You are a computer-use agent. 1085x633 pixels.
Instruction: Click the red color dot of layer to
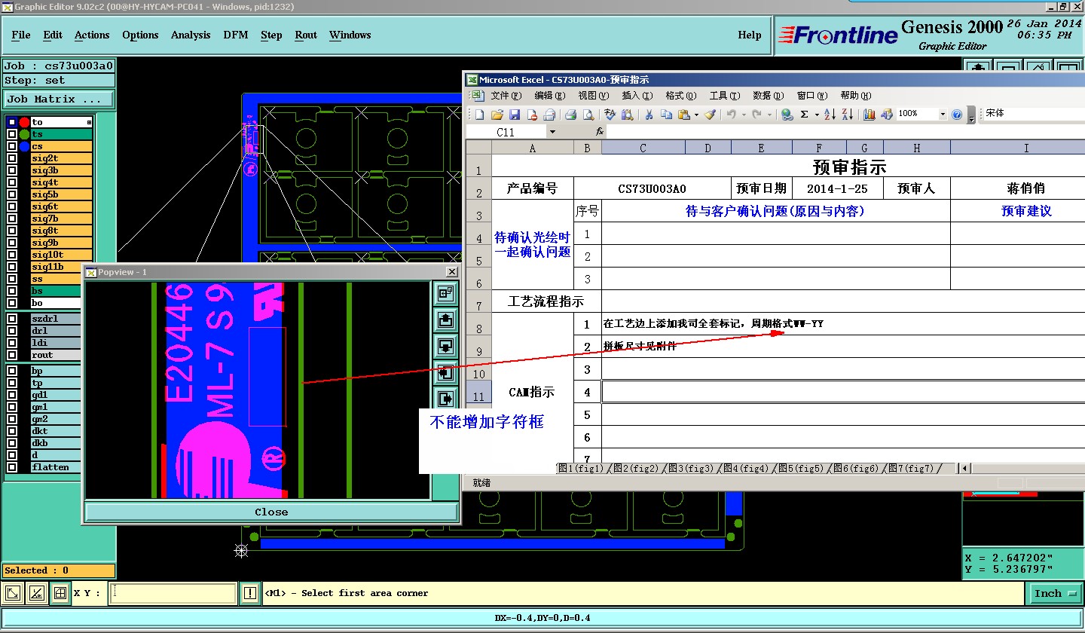click(25, 122)
